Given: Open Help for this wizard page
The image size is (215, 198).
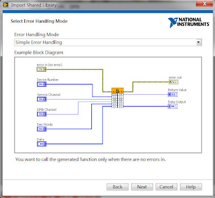Looking at the screenshot, I should pyautogui.click(x=191, y=187).
